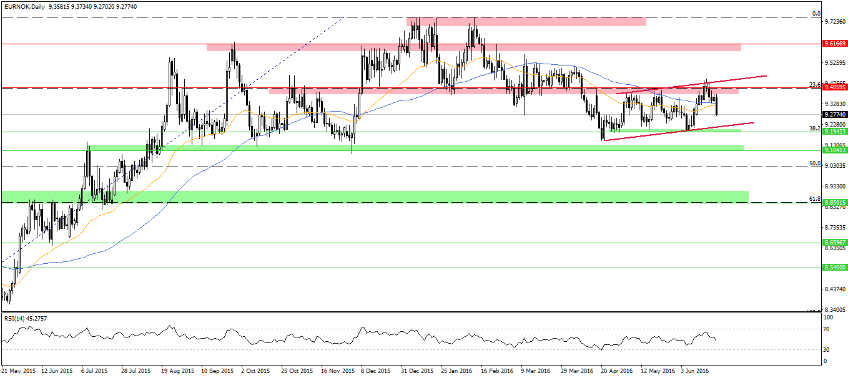Select the red 9.61669 price label
This screenshot has height=378, width=848.
834,44
